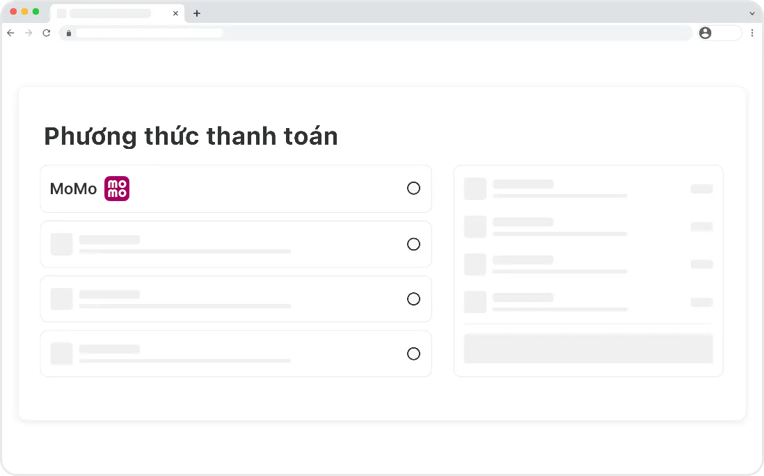Select the third payment method radio button
This screenshot has height=476, width=764.
click(413, 299)
